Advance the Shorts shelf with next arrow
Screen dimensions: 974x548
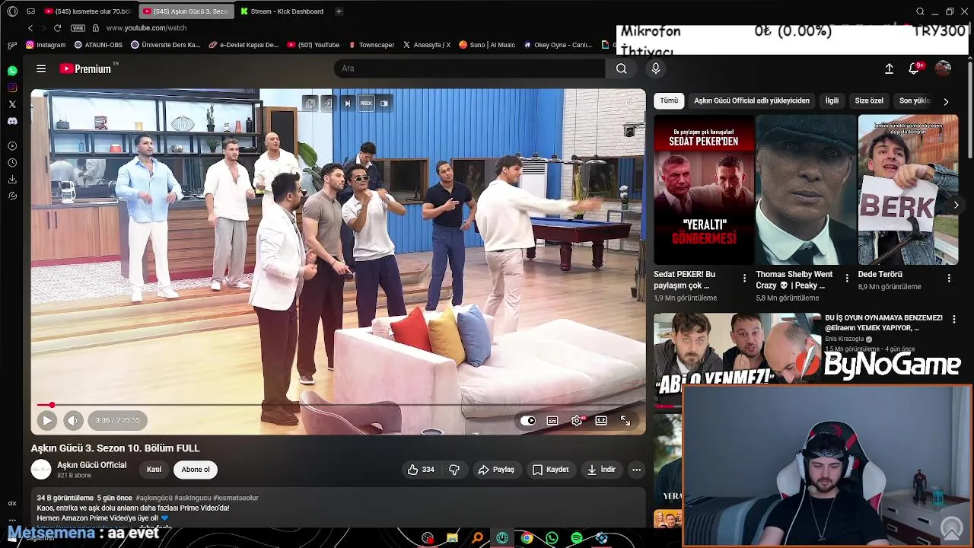tap(956, 205)
